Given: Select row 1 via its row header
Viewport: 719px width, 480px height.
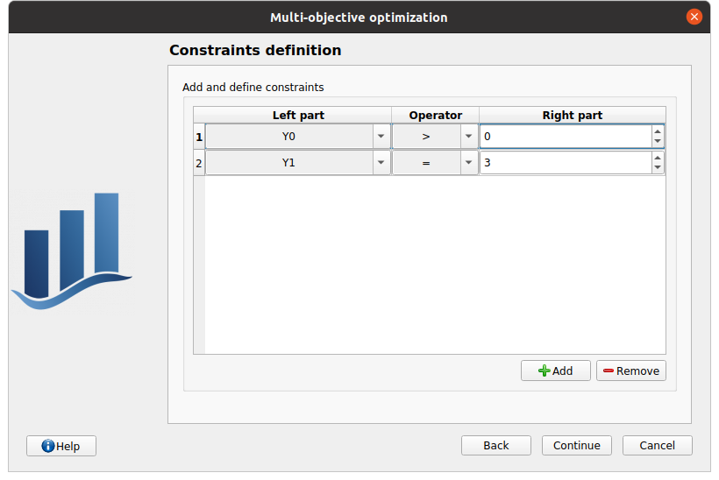Looking at the screenshot, I should pyautogui.click(x=199, y=137).
